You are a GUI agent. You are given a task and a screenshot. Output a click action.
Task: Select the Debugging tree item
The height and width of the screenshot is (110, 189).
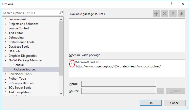click(16, 38)
